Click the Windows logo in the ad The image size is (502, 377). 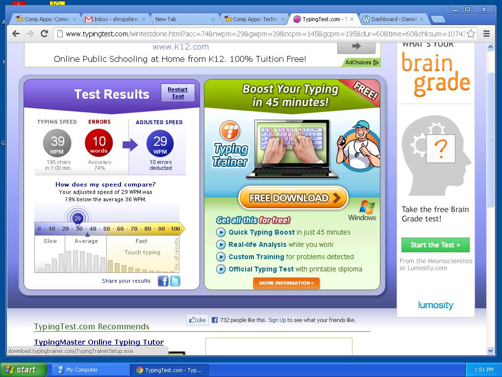pyautogui.click(x=367, y=207)
